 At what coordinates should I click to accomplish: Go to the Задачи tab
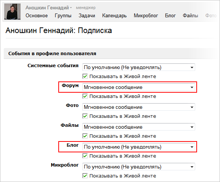pyautogui.click(x=87, y=15)
